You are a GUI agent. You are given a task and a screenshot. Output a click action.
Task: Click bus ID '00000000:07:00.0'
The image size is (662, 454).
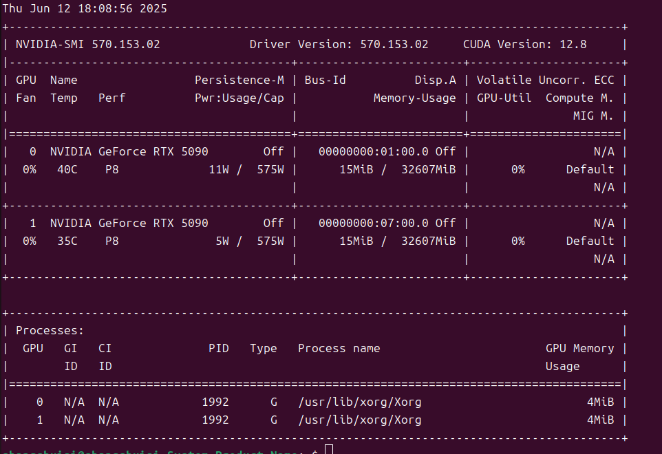pos(374,223)
